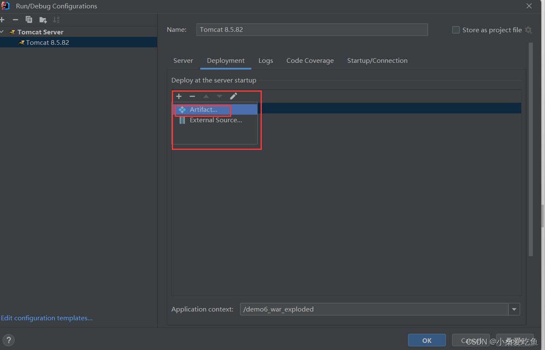Open project file storage settings gear

[528, 30]
